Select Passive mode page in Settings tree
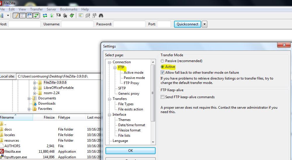 [x=134, y=78]
